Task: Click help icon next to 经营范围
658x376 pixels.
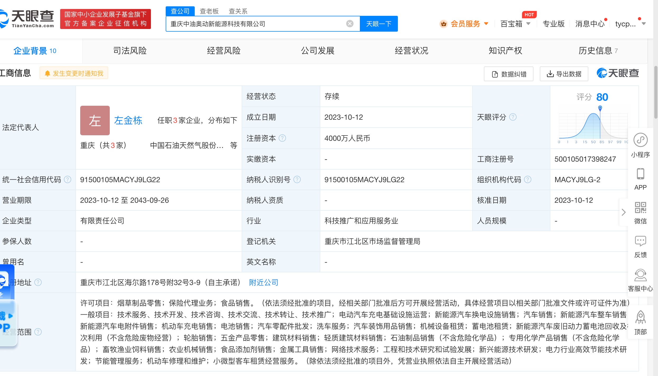Action: point(38,332)
